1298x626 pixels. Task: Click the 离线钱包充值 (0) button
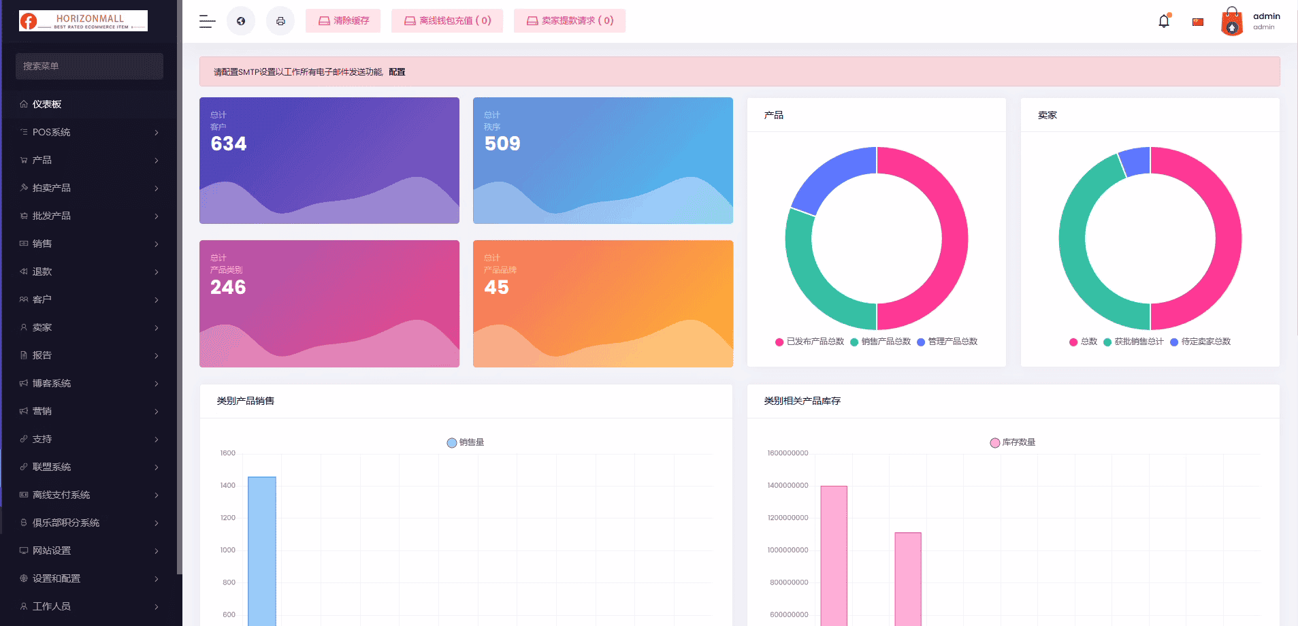[447, 21]
